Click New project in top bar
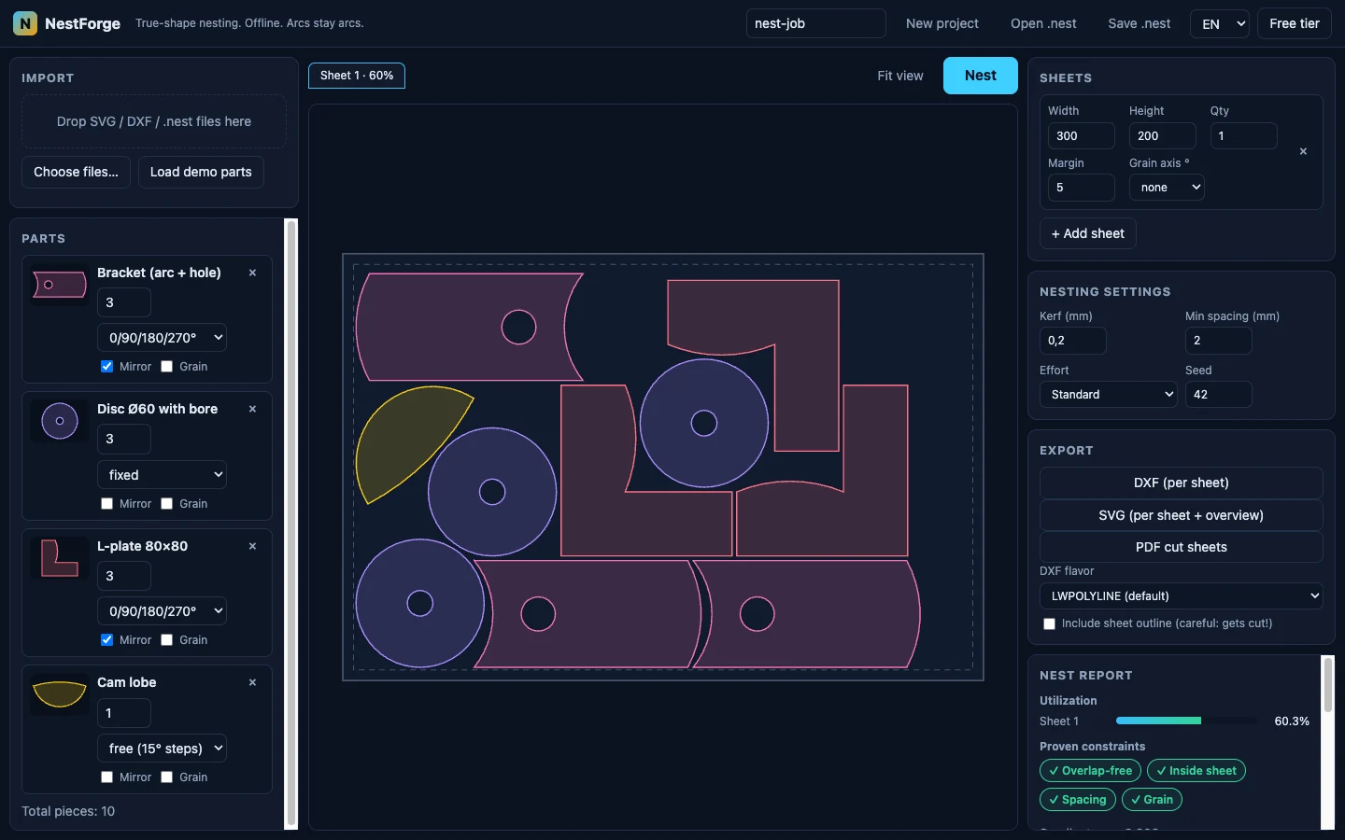 pos(942,23)
